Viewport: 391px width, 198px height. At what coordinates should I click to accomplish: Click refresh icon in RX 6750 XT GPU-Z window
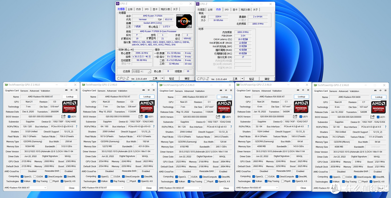[149, 90]
